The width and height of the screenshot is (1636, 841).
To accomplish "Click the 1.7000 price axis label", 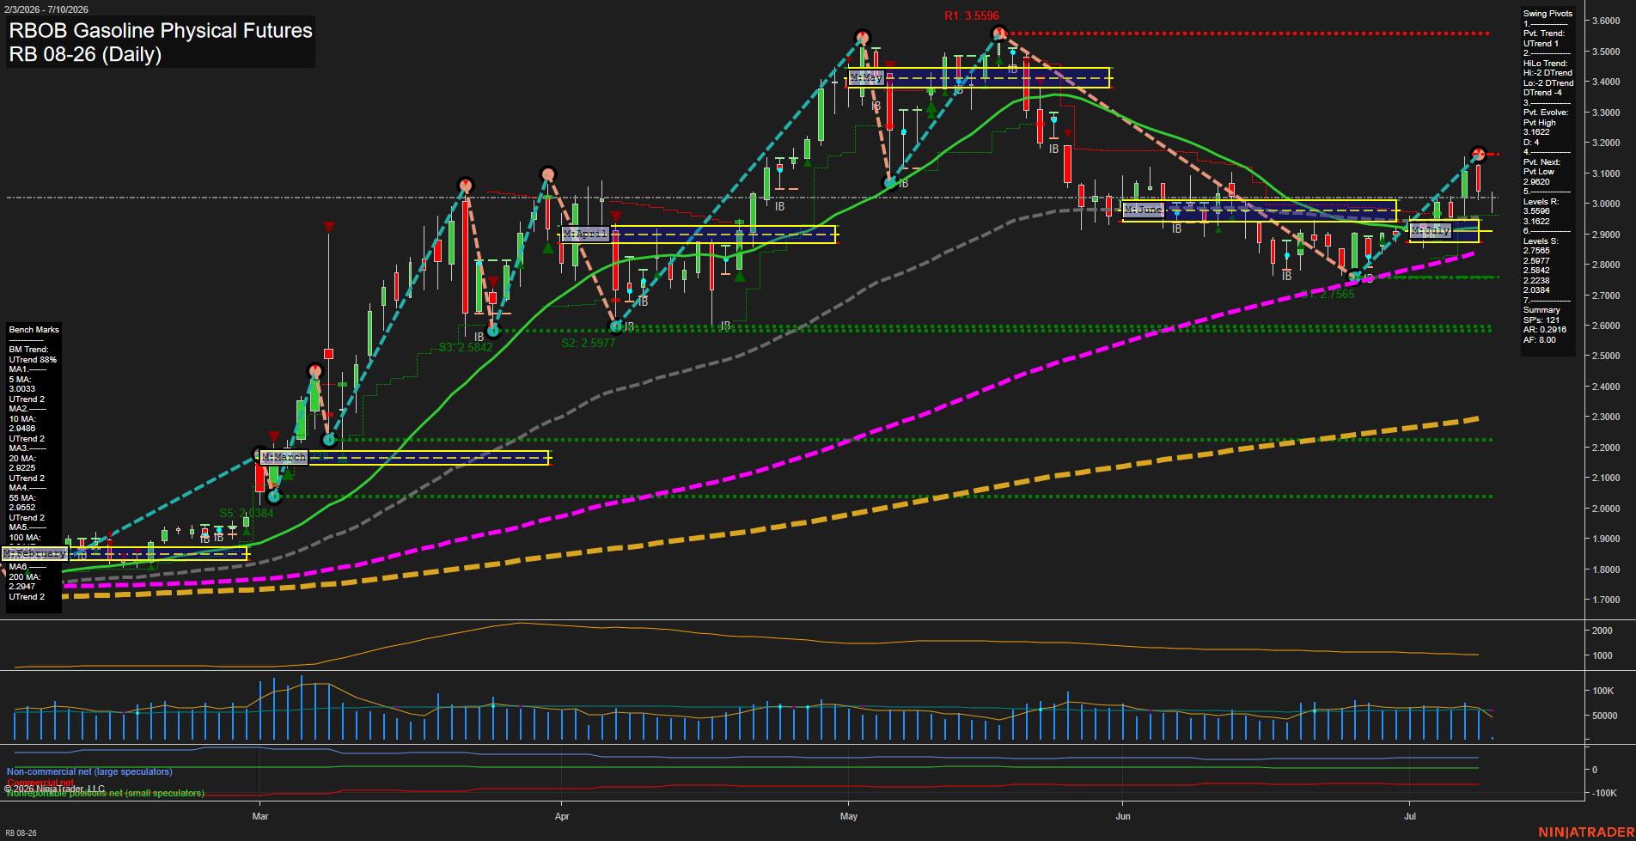I will 1606,600.
